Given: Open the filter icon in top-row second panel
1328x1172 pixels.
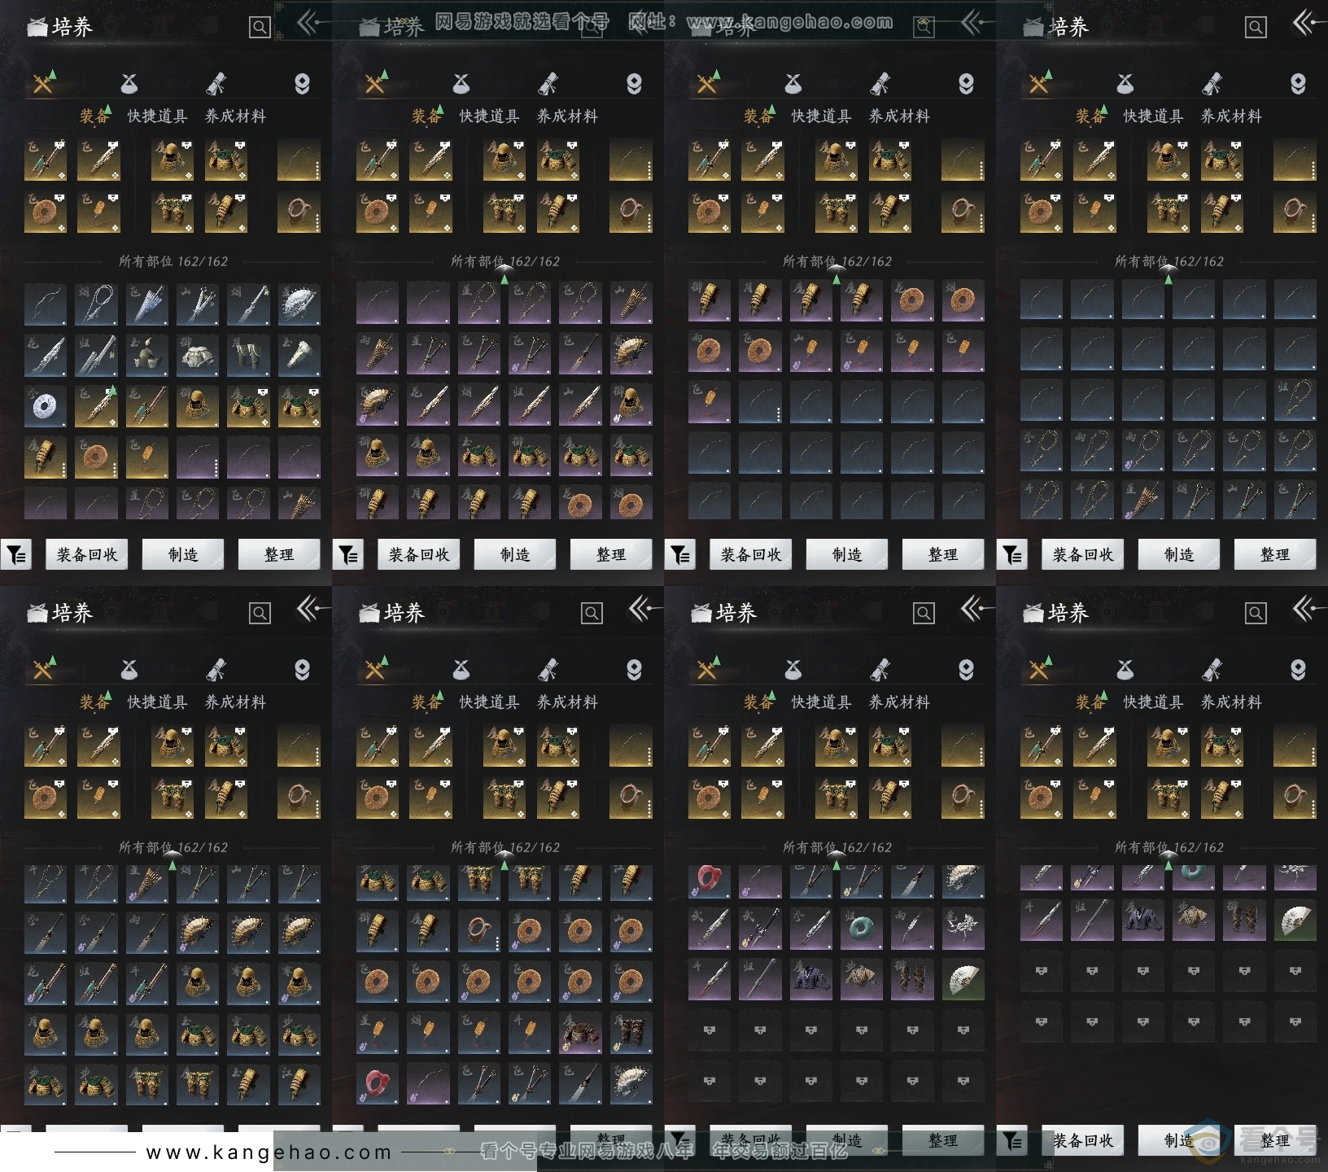Looking at the screenshot, I should 348,555.
